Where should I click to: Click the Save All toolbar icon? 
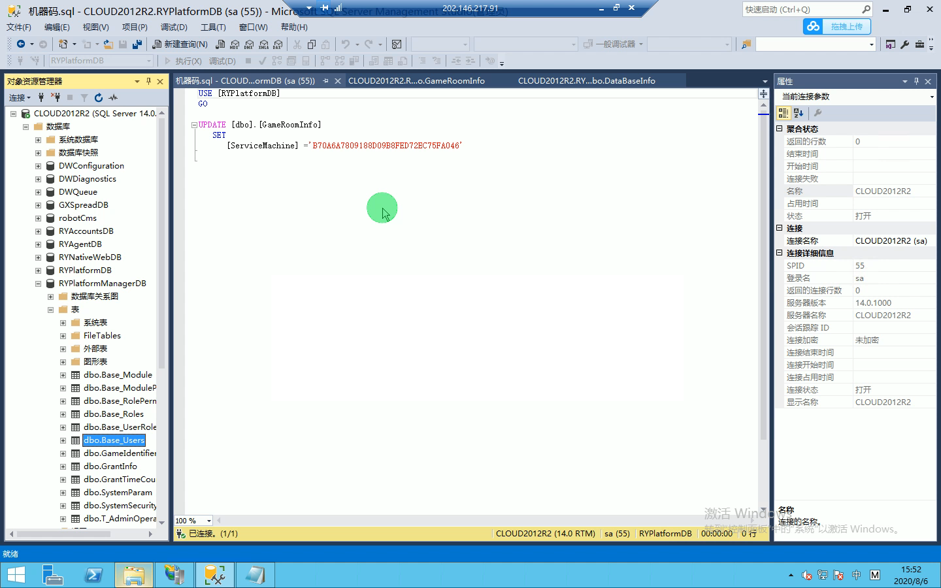(x=137, y=44)
